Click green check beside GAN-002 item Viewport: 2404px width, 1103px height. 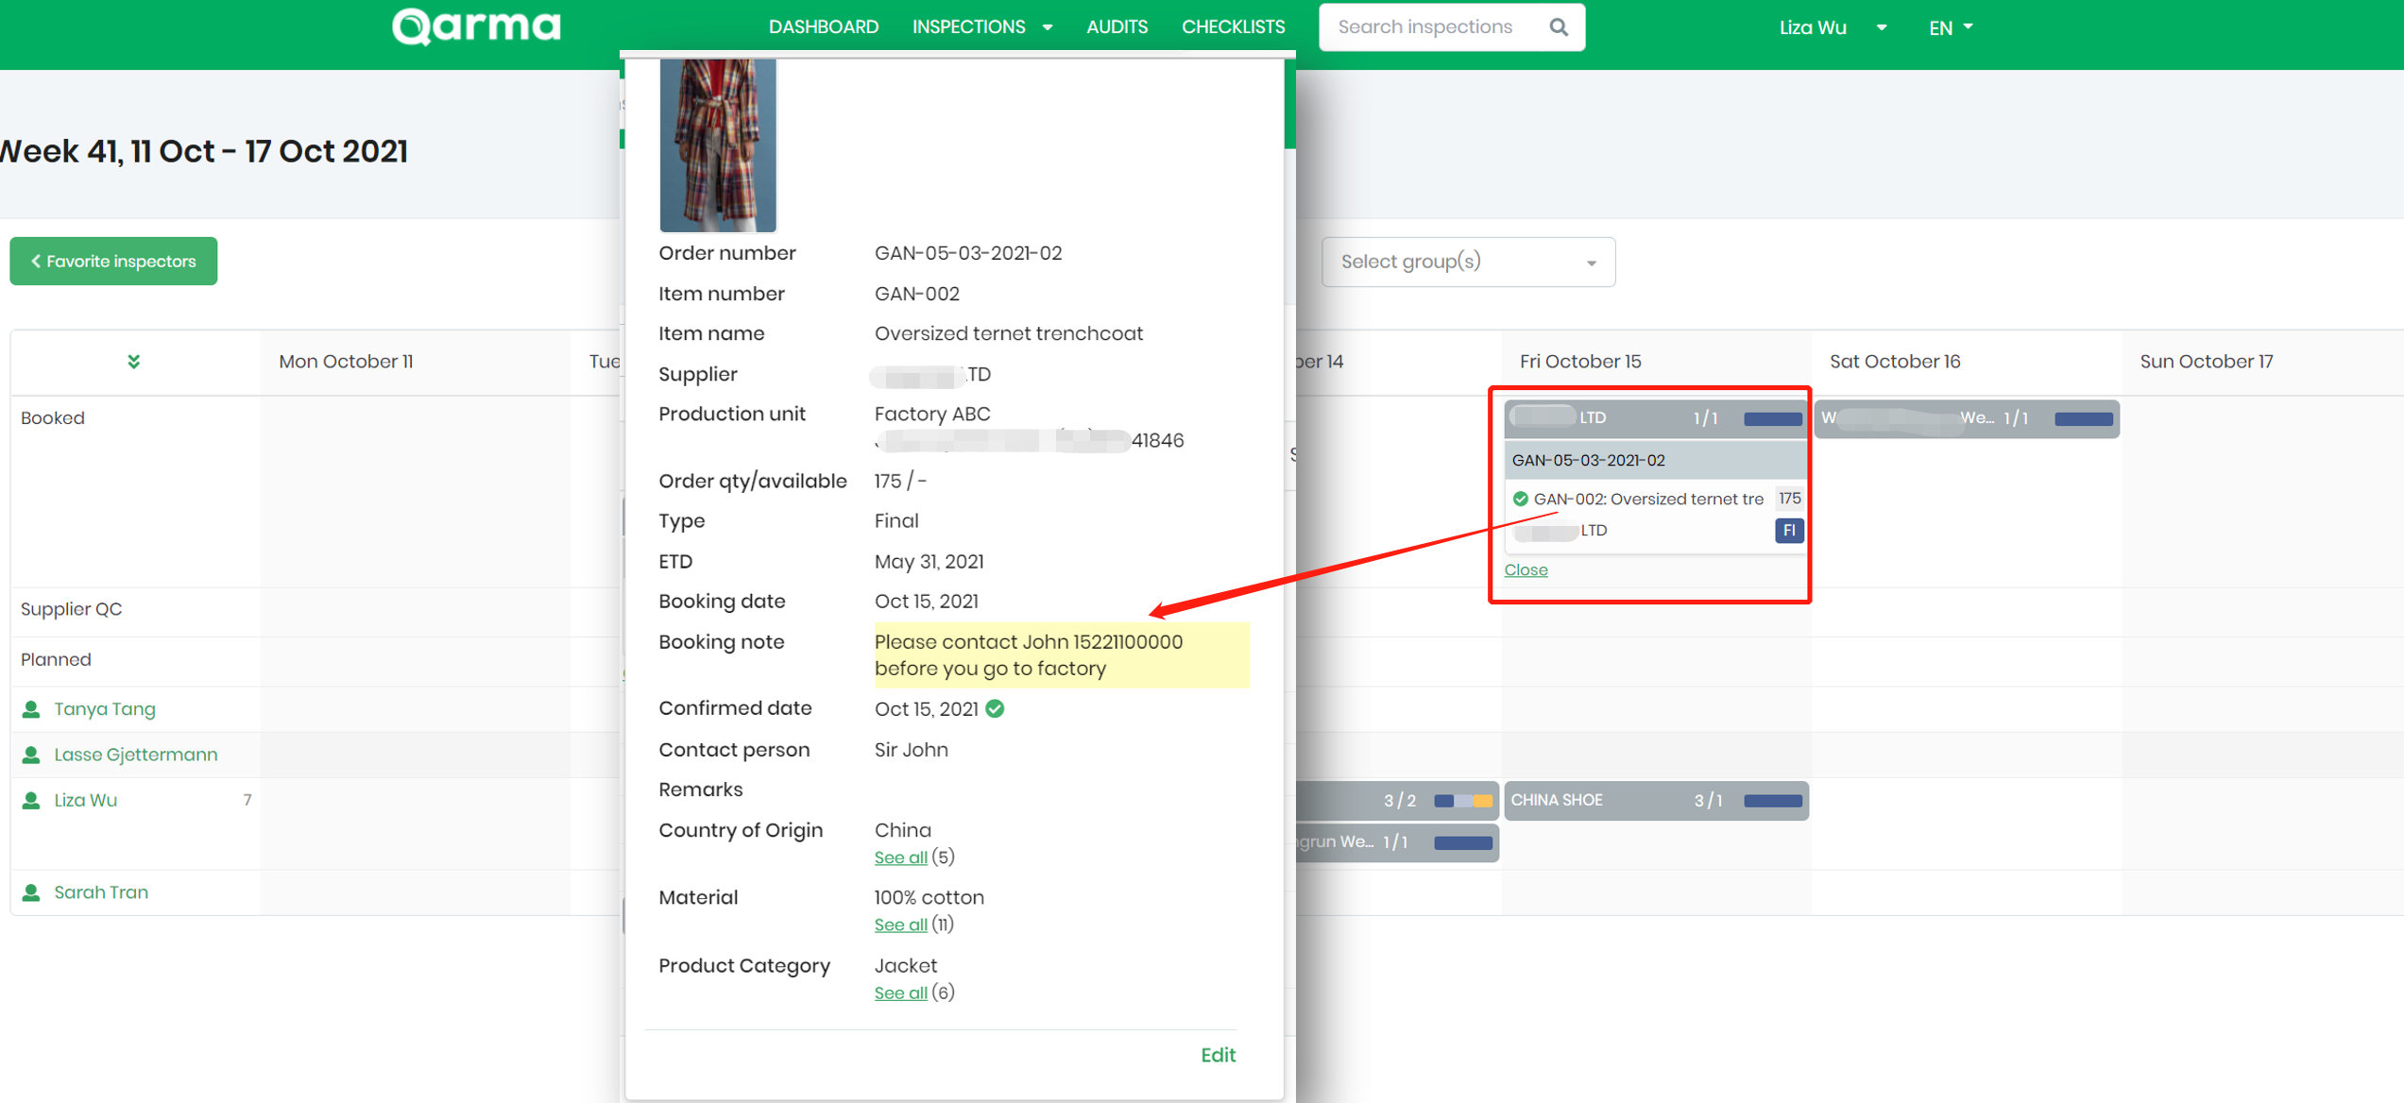coord(1520,499)
